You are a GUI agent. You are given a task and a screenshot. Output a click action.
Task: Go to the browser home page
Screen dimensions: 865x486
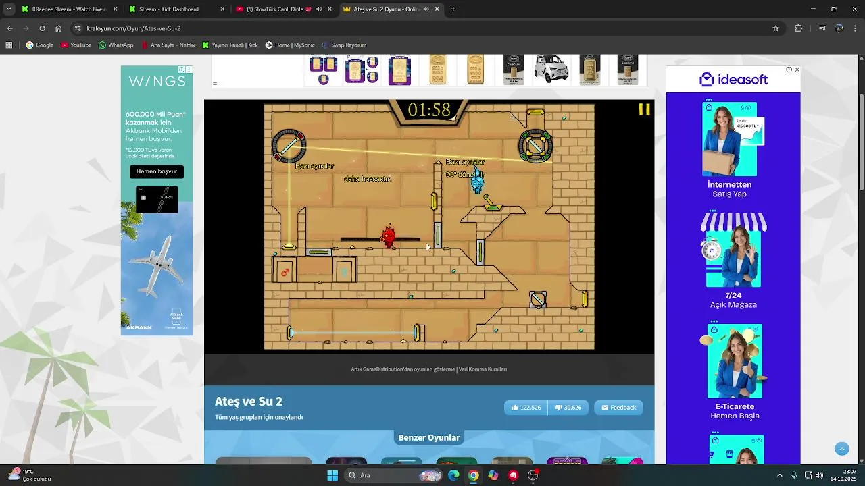click(x=58, y=28)
